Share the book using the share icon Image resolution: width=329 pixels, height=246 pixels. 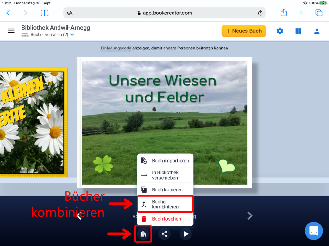tap(164, 234)
